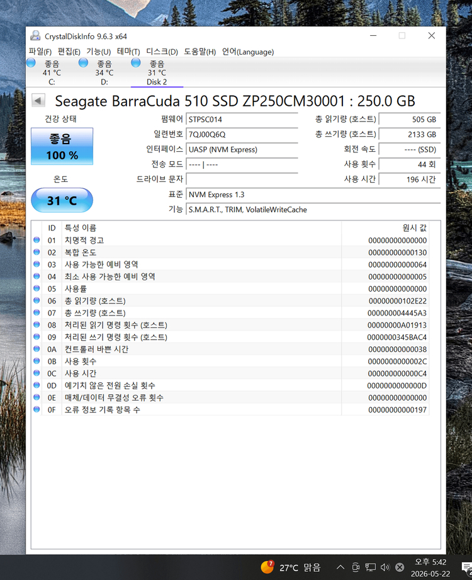The width and height of the screenshot is (472, 580).
Task: Click the total host writes value 2133 GB
Action: (410, 134)
